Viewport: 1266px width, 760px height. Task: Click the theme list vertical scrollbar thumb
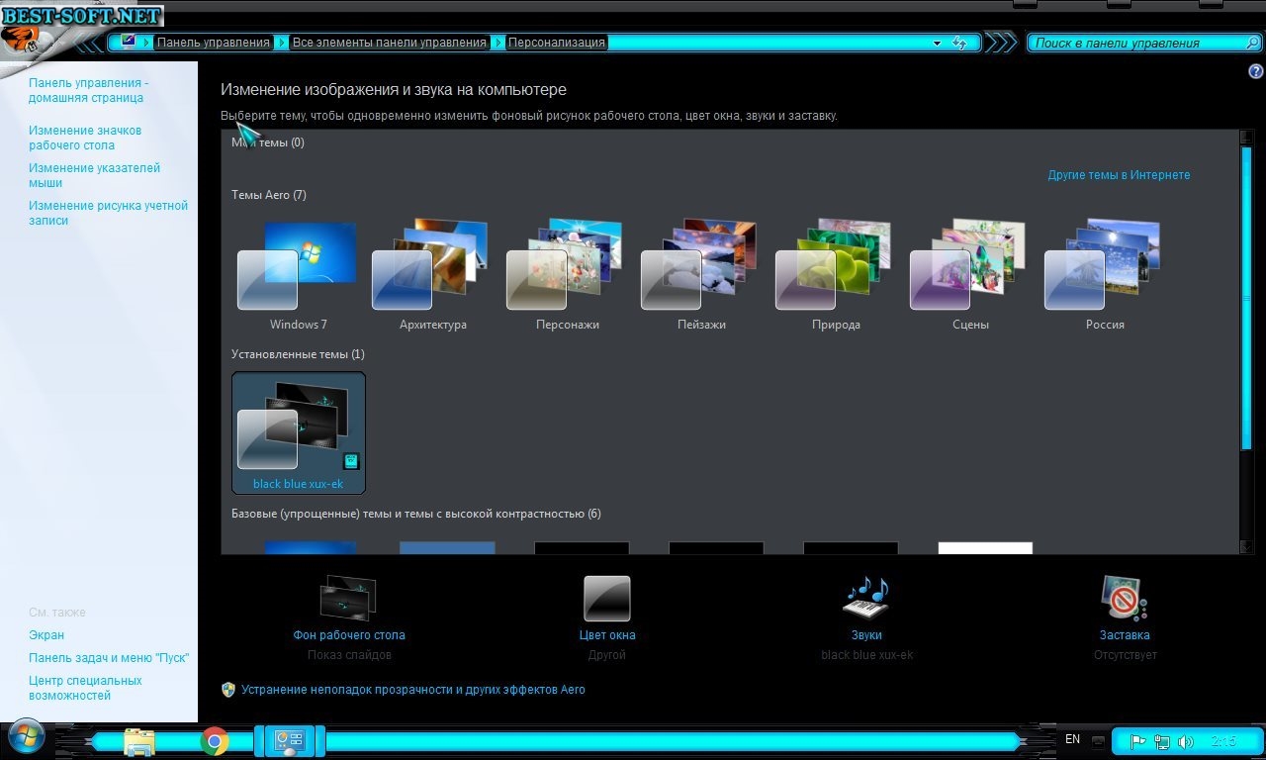point(1246,298)
